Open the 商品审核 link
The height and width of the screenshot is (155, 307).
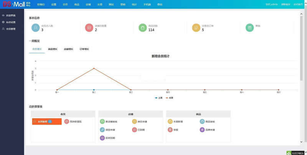pos(210,121)
